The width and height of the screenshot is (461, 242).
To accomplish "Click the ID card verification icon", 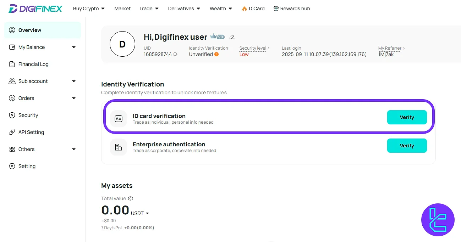I will (119, 119).
